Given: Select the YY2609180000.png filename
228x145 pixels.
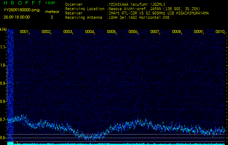Looking at the screenshot, I should click(x=21, y=10).
